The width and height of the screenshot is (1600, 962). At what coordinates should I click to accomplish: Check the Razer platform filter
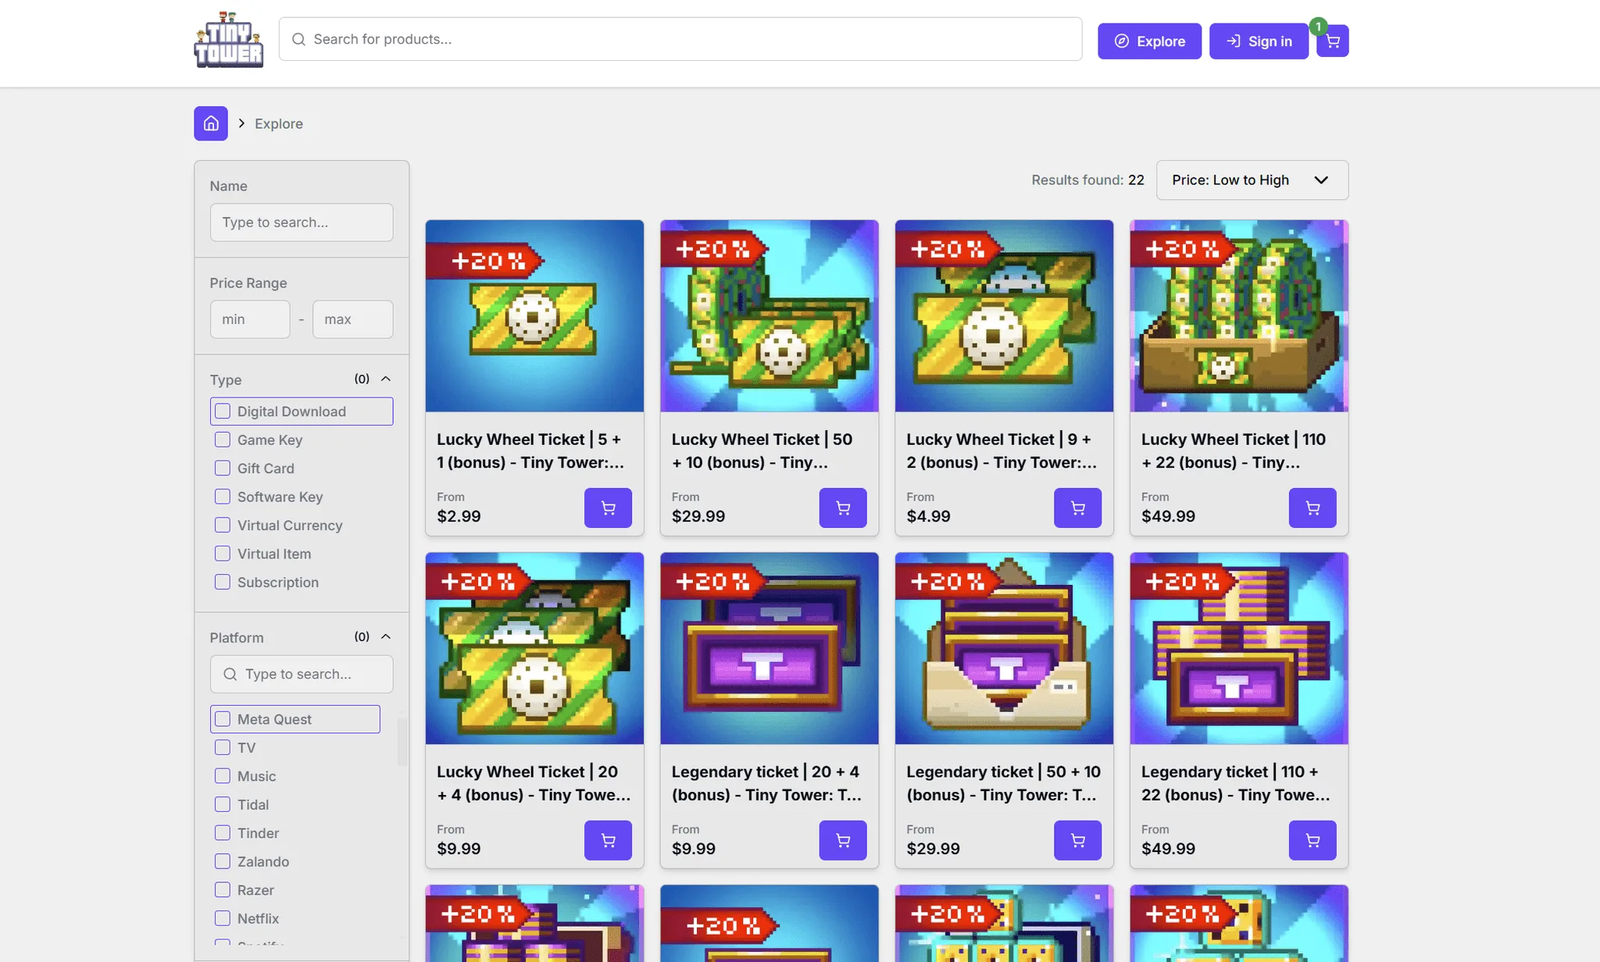pyautogui.click(x=223, y=890)
